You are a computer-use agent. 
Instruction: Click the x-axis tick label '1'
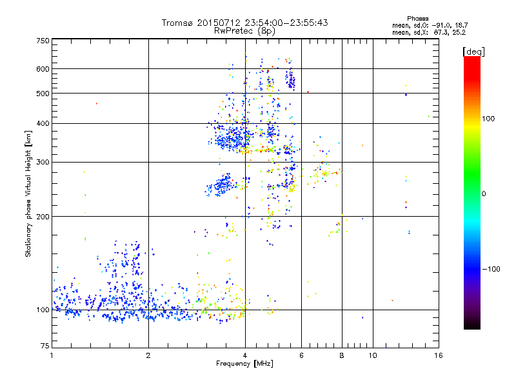[52, 355]
